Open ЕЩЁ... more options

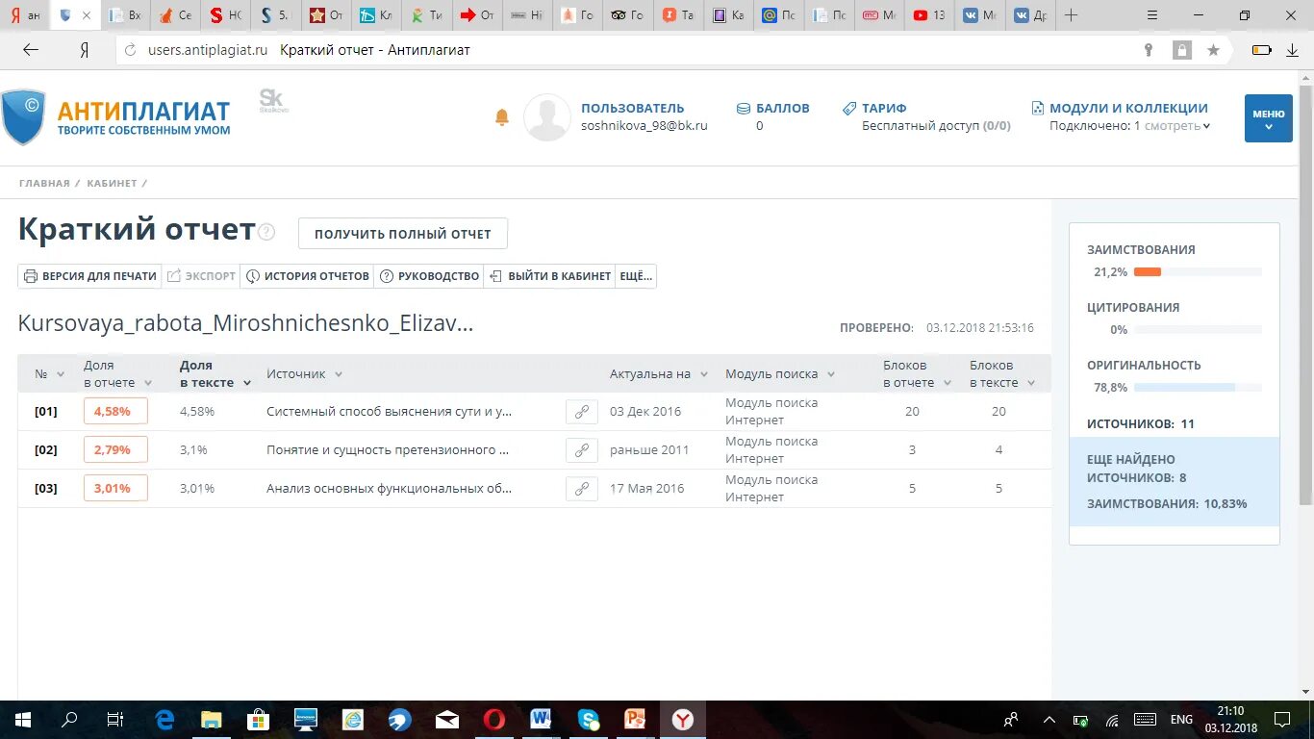[636, 276]
